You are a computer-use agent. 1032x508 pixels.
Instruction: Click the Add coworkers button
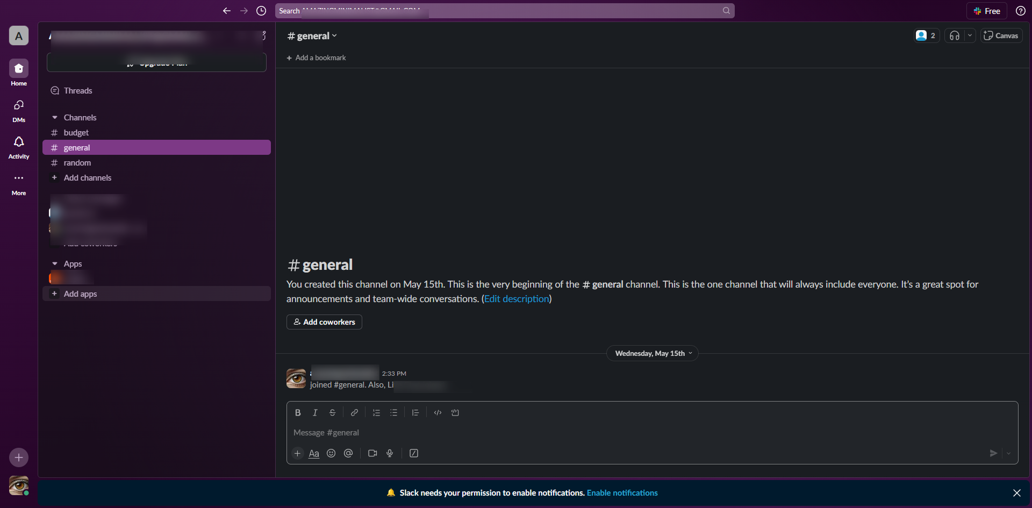point(324,322)
